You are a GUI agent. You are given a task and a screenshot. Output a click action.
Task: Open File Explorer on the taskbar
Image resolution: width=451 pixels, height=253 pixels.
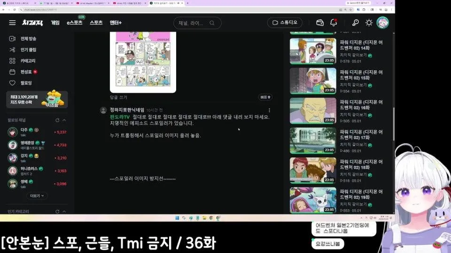204,218
